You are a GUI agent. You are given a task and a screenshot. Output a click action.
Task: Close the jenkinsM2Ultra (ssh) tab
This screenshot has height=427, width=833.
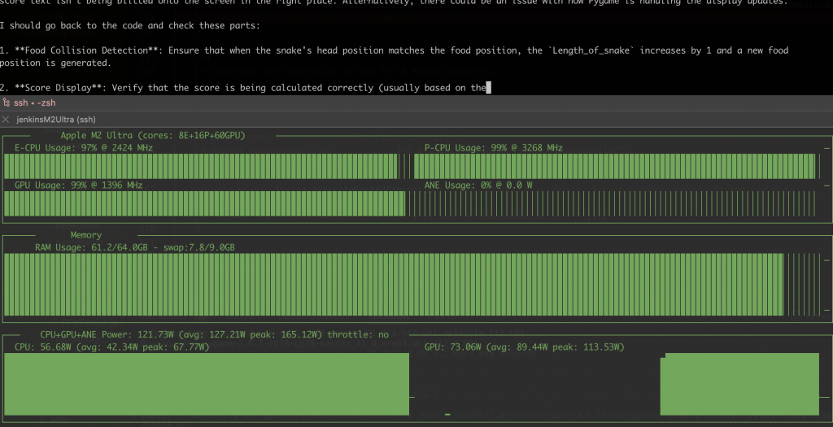[7, 119]
